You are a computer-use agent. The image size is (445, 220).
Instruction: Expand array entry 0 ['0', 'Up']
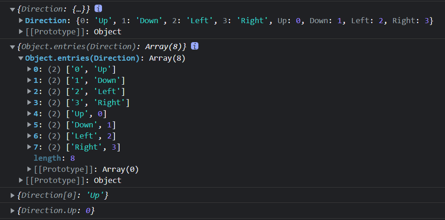(x=30, y=69)
